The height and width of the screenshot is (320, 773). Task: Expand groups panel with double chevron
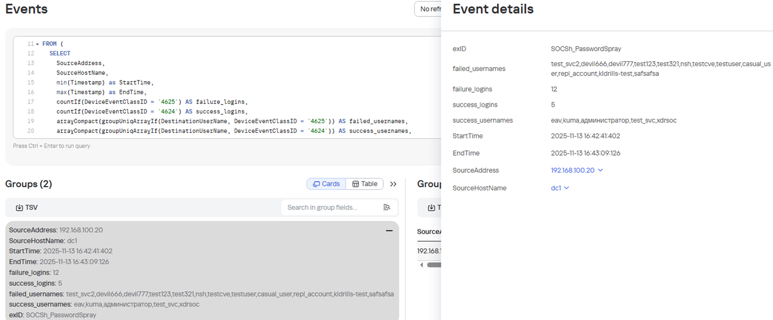(x=393, y=184)
